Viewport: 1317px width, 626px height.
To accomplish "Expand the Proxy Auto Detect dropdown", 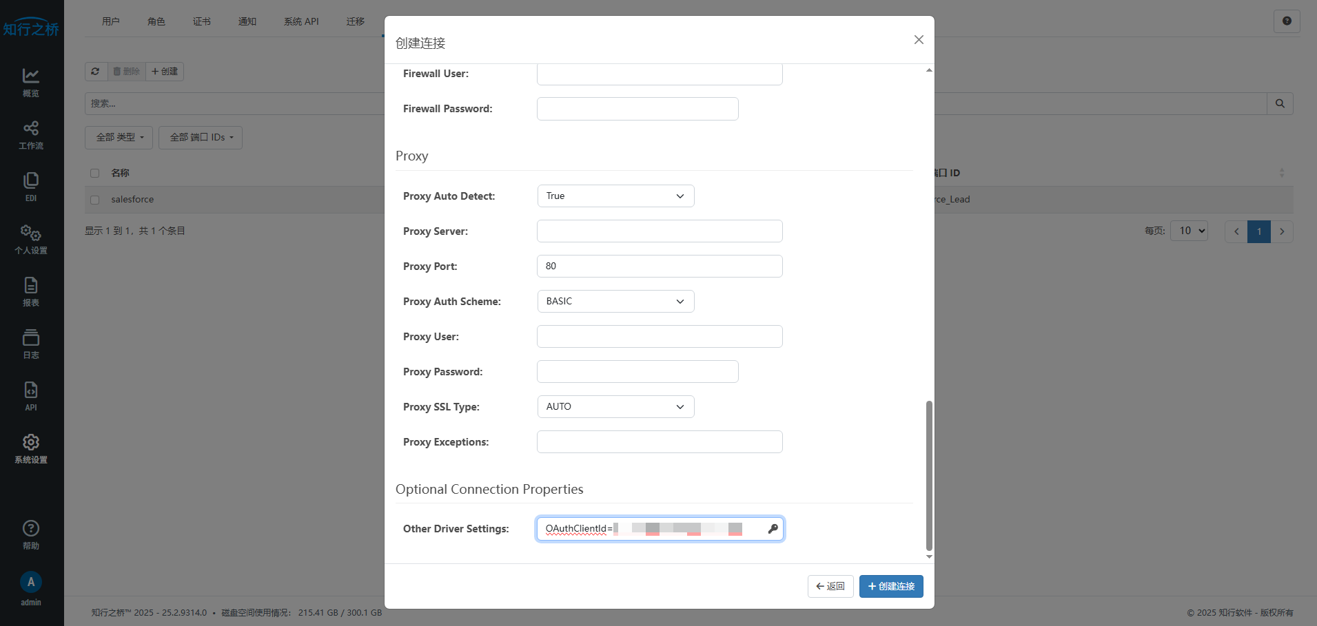I will coord(615,196).
